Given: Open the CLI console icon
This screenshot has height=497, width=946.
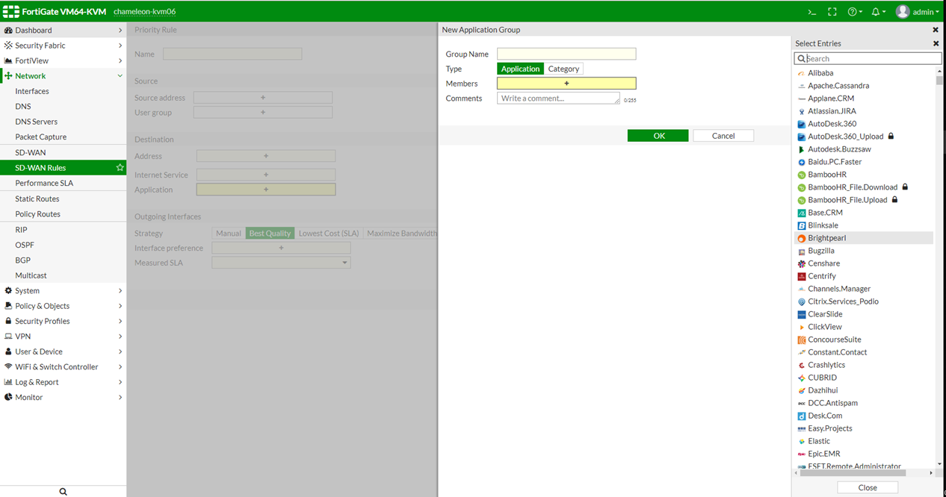Looking at the screenshot, I should pyautogui.click(x=812, y=12).
